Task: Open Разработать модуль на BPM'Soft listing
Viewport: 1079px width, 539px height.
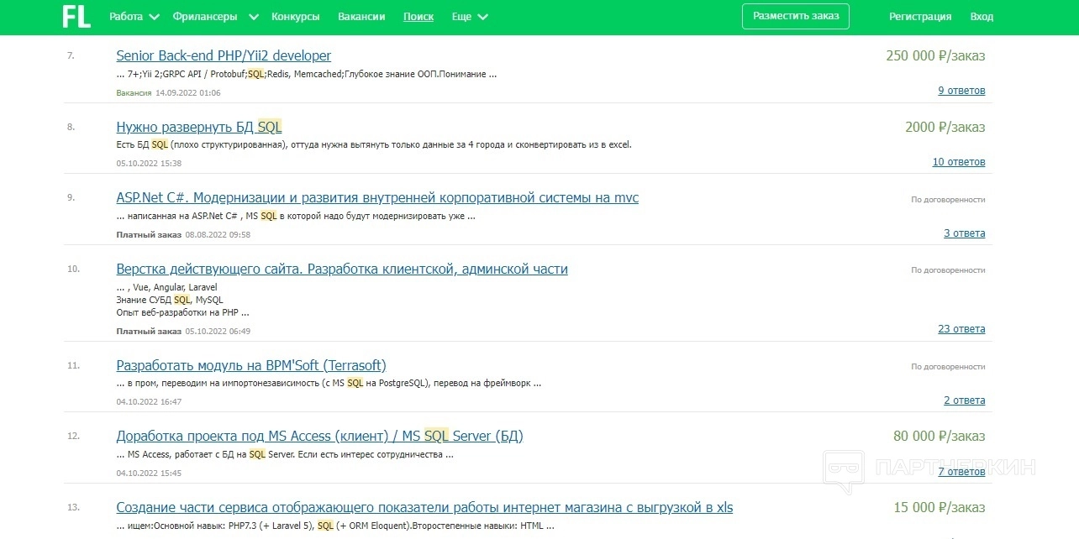Action: [x=251, y=366]
